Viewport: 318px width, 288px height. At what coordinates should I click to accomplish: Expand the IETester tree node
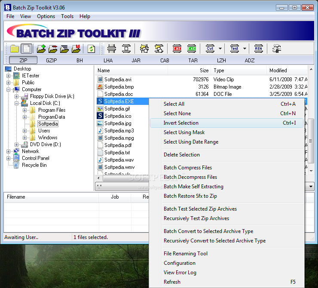click(8, 76)
